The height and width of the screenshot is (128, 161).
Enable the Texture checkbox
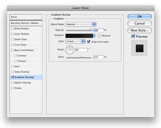click(x=16, y=61)
